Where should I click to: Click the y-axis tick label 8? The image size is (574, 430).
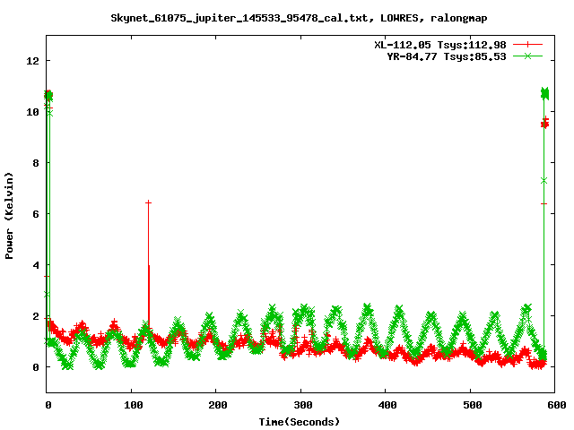tap(35, 163)
